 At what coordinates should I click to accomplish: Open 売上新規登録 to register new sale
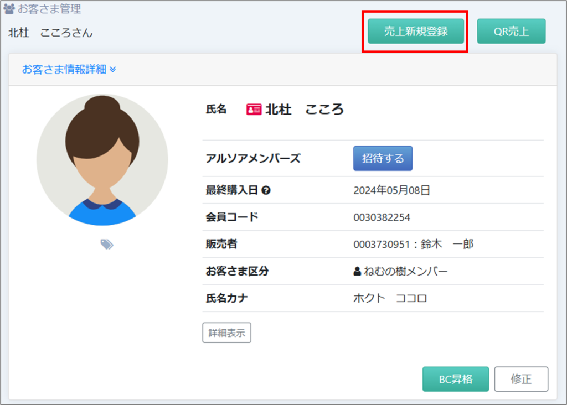416,32
